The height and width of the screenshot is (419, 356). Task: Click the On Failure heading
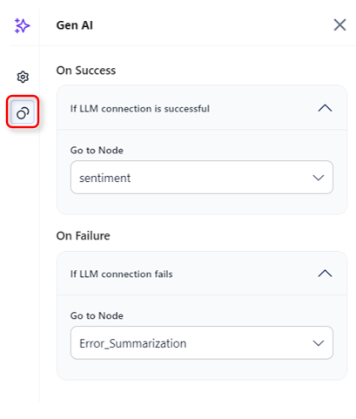pos(84,236)
